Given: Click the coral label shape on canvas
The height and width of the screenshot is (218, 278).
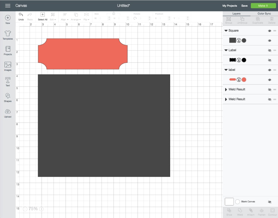Looking at the screenshot, I should (83, 54).
